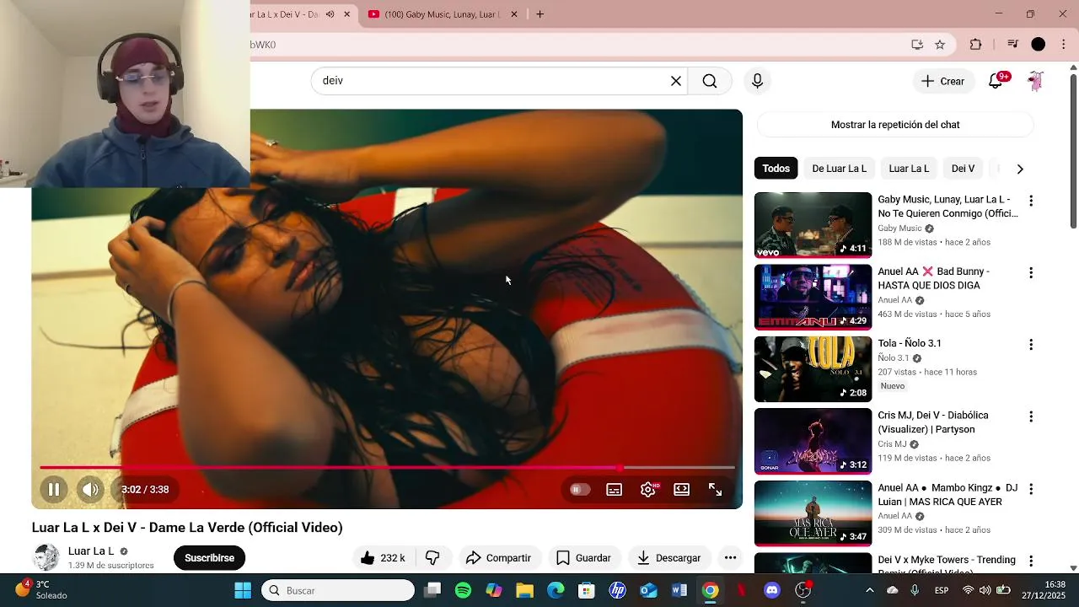Open more actions menu beside Descargar
This screenshot has height=607, width=1079.
[731, 558]
